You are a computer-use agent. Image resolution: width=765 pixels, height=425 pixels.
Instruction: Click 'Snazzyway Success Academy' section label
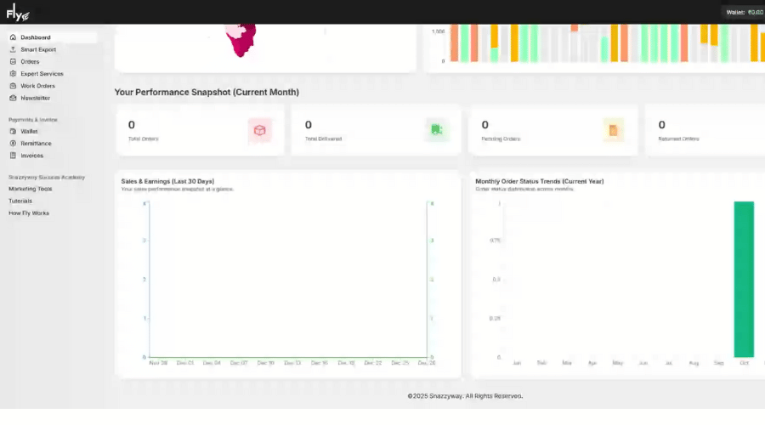point(47,177)
